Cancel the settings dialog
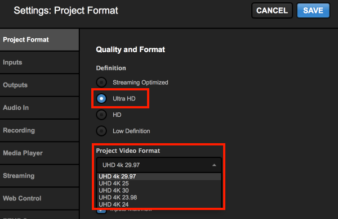The width and height of the screenshot is (338, 219). coord(272,11)
